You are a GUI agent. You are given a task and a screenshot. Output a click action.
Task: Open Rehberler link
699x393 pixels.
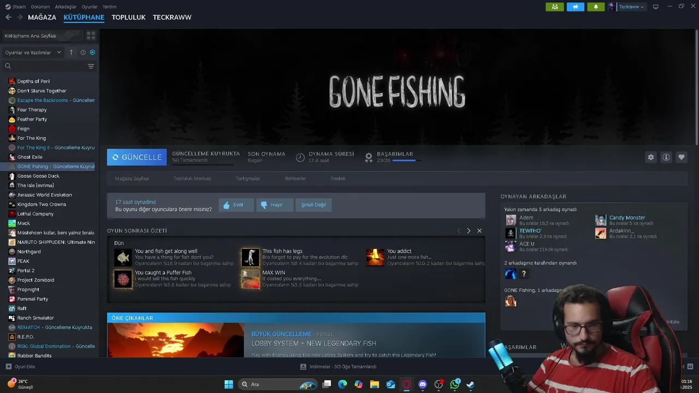(295, 178)
